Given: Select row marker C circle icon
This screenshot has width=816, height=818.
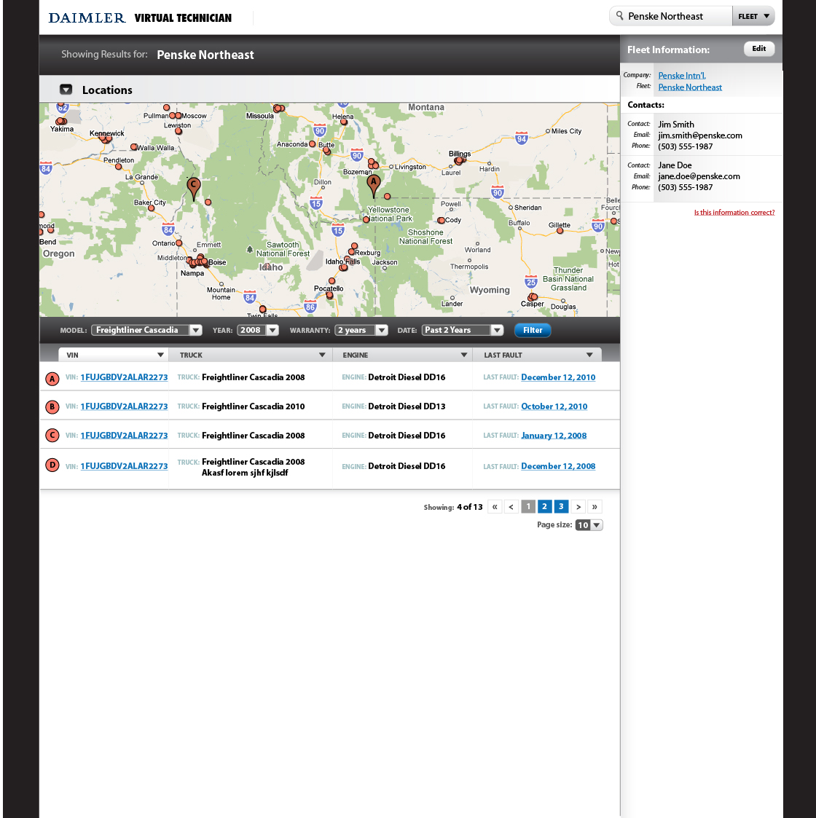Looking at the screenshot, I should 52,435.
